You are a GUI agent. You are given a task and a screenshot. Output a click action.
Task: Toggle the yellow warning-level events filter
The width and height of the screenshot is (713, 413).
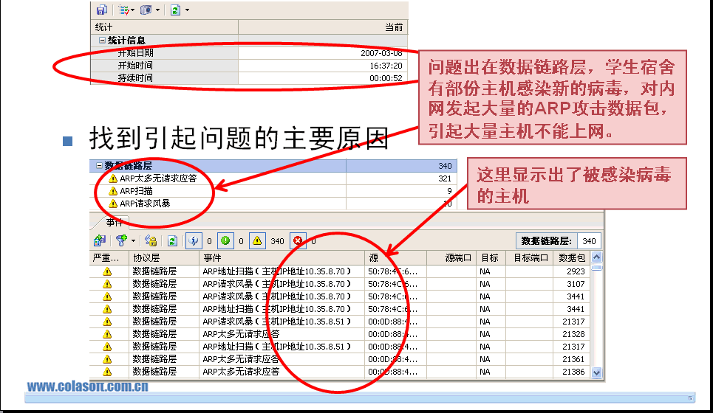(x=257, y=241)
